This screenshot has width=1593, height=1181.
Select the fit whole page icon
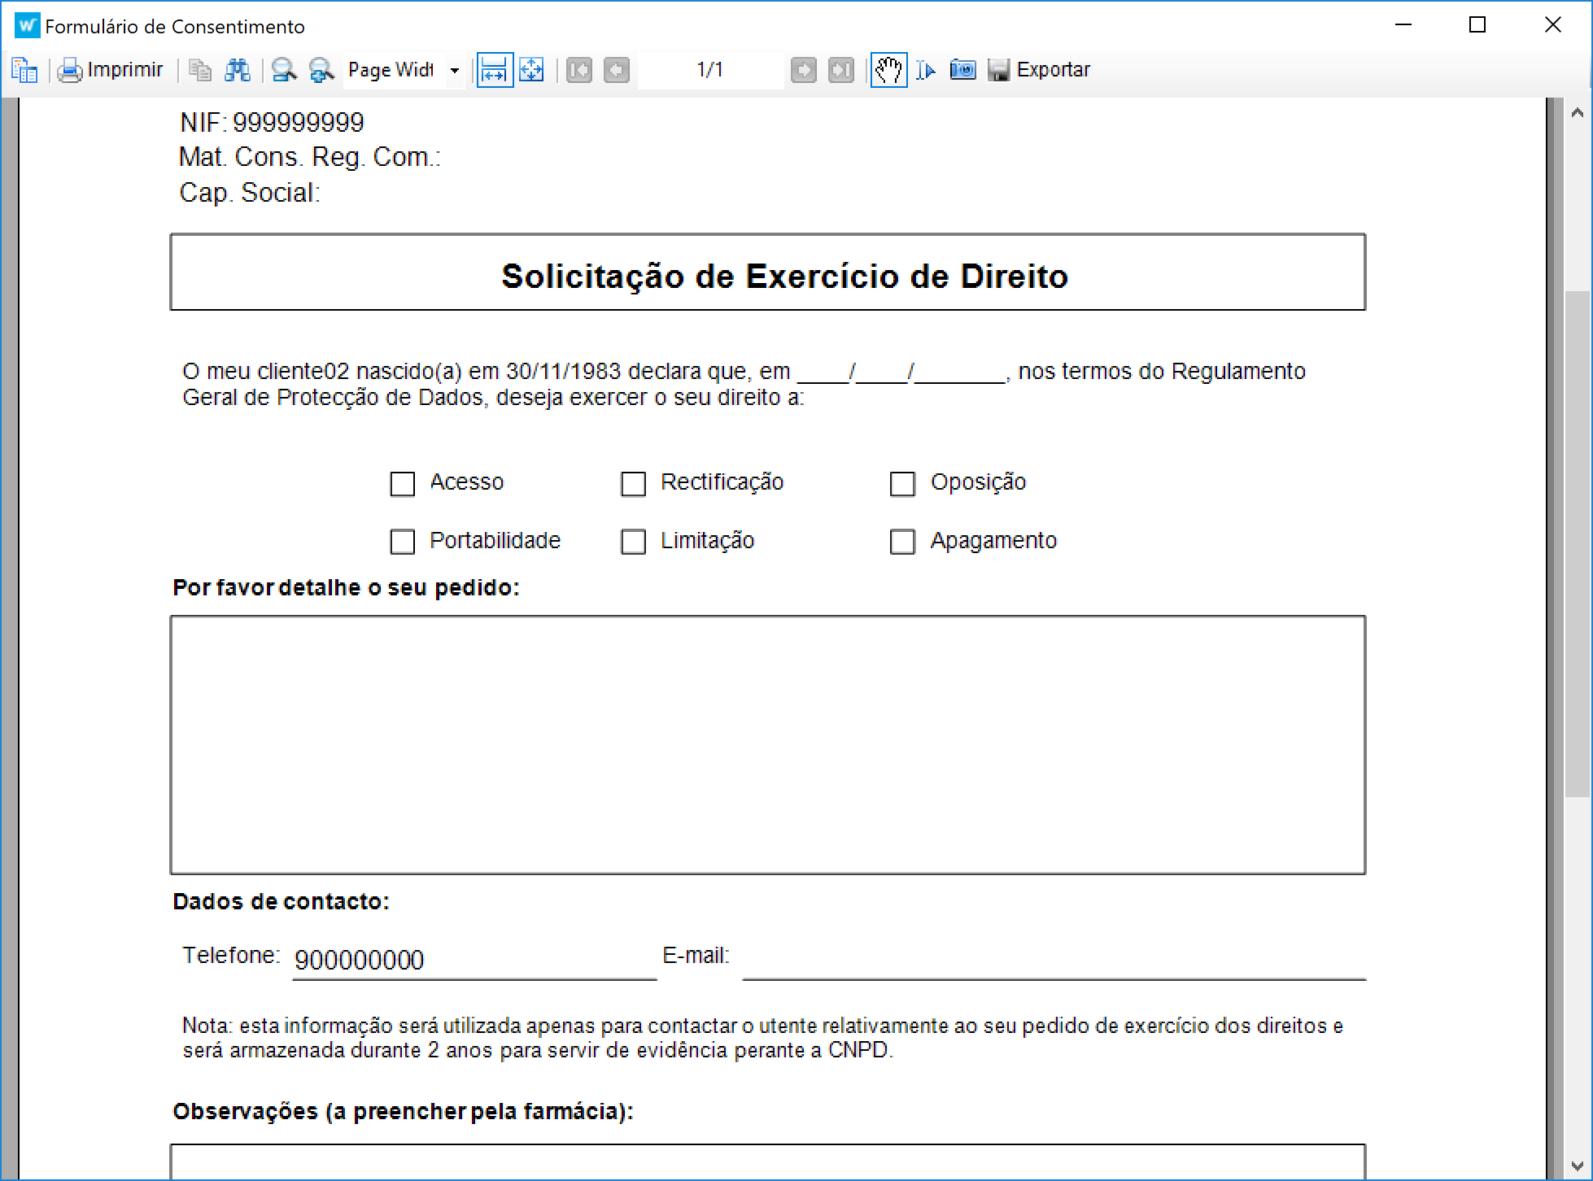pos(531,70)
